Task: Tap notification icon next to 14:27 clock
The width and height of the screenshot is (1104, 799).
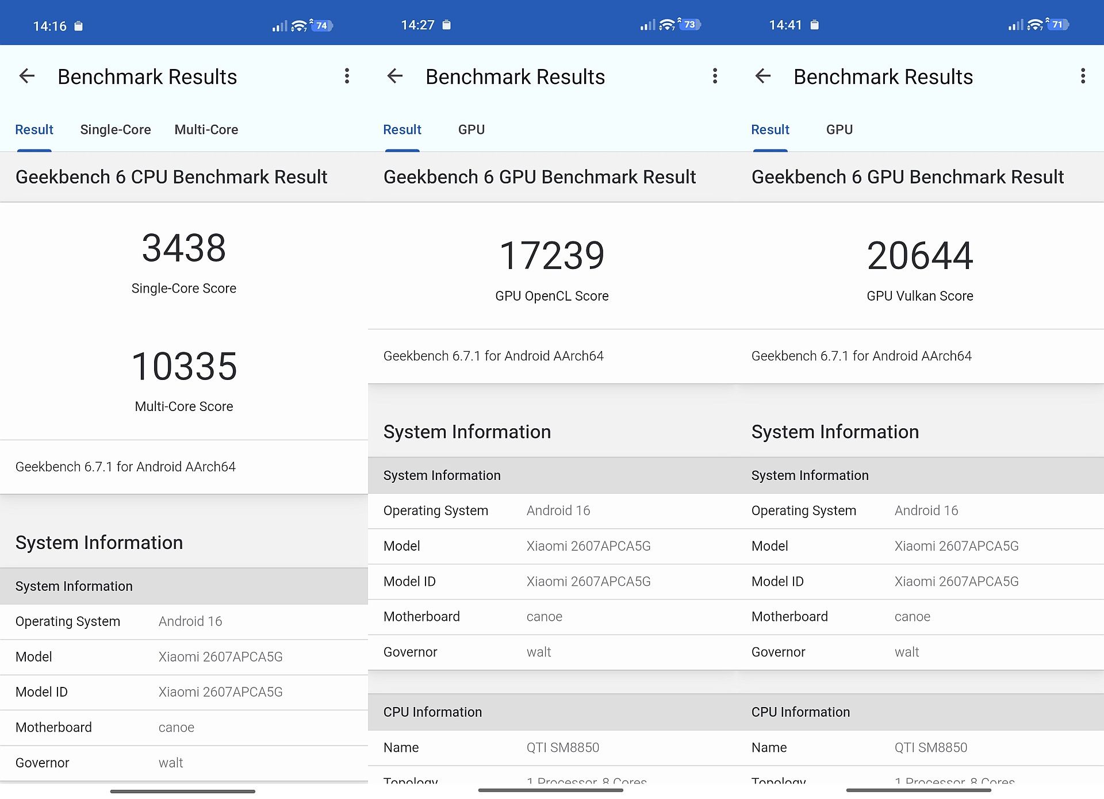Action: [447, 25]
